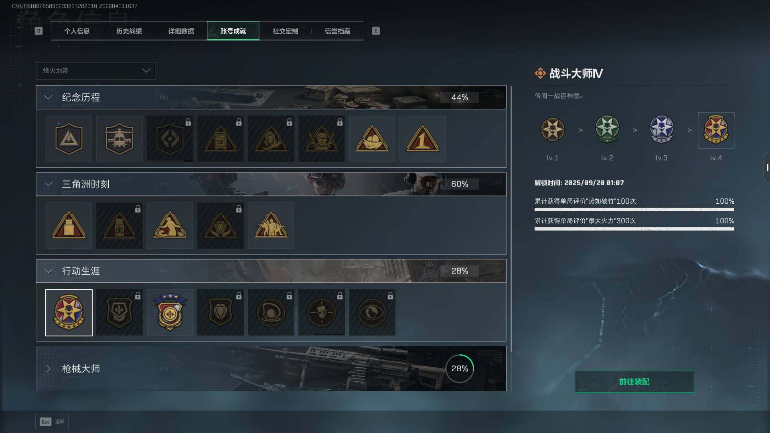Viewport: 770px width, 433px height.
Task: Click the locked S8 triangle badge
Action: coord(220,139)
